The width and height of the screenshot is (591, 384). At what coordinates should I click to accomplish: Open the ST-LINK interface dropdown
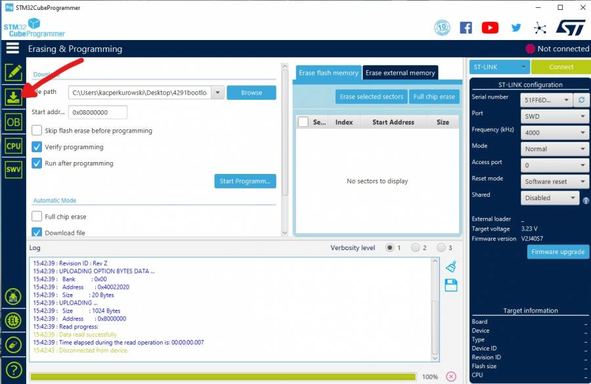coord(499,67)
